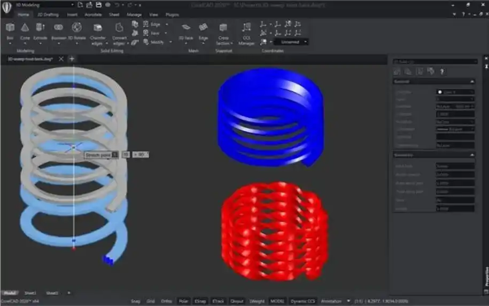Open the Insert ribbon tab
The image size is (489, 306).
pos(72,15)
